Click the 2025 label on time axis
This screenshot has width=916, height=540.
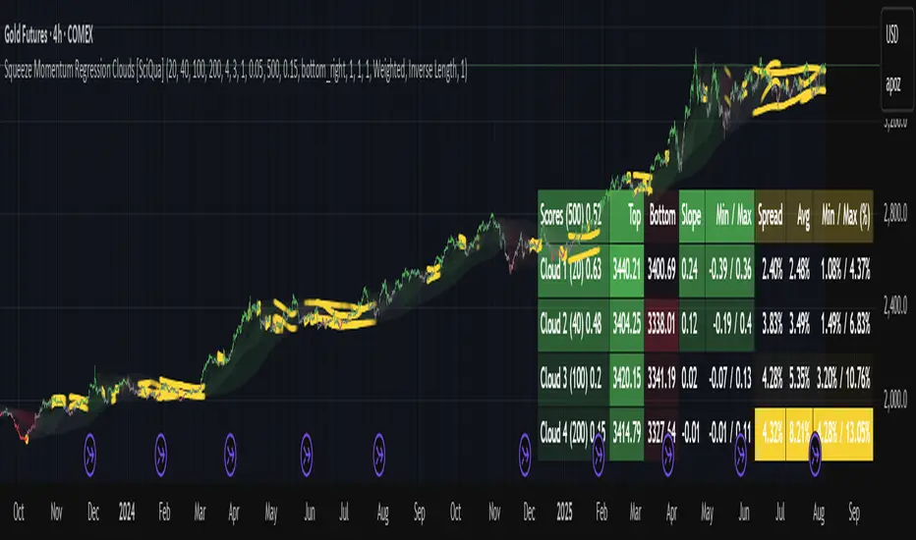pos(564,512)
